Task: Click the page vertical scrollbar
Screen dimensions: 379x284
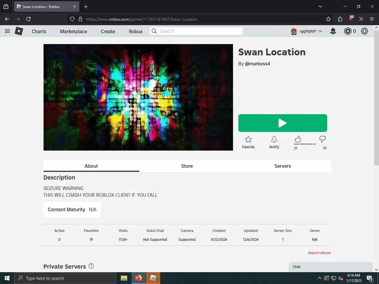Action: coord(376,98)
